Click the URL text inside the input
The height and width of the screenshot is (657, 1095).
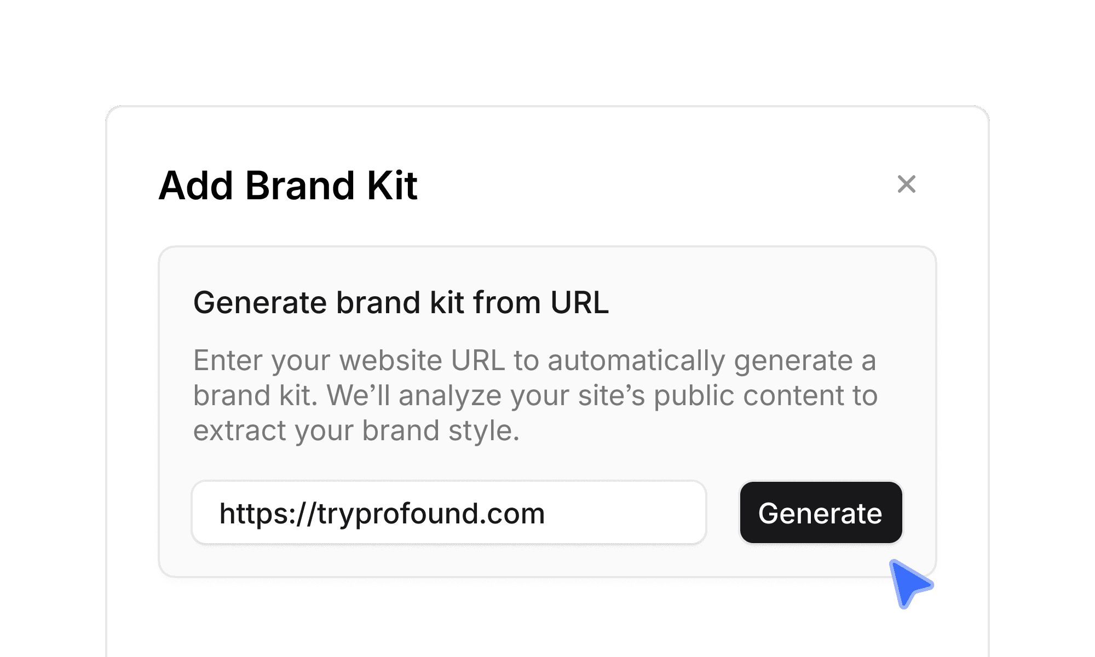tap(382, 514)
